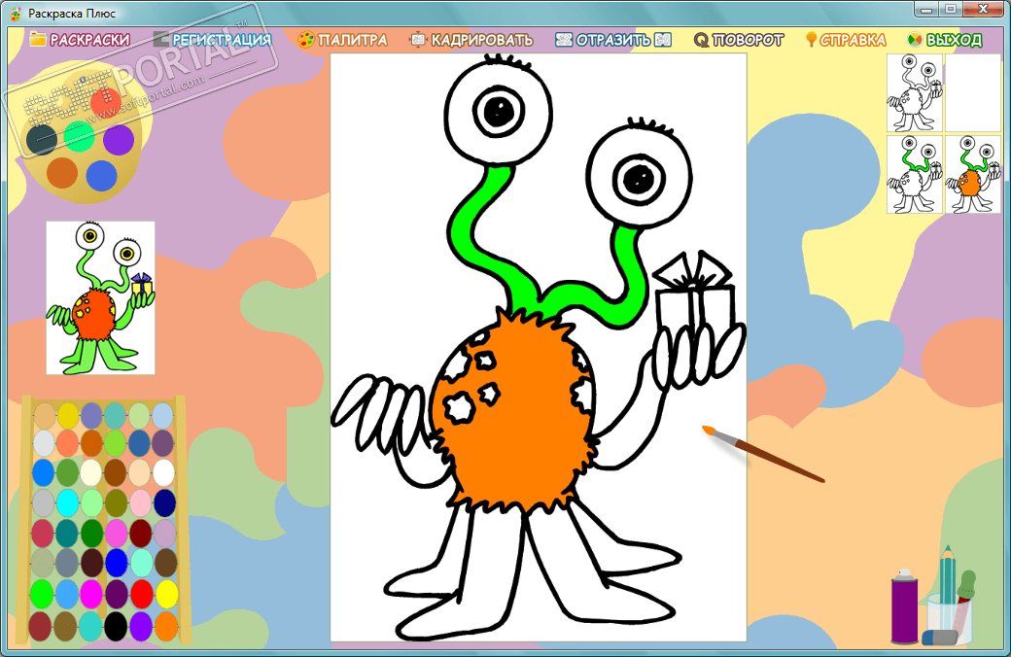Image resolution: width=1011 pixels, height=657 pixels.
Task: Select the blue-gray eraser tool
Action: pos(939,637)
